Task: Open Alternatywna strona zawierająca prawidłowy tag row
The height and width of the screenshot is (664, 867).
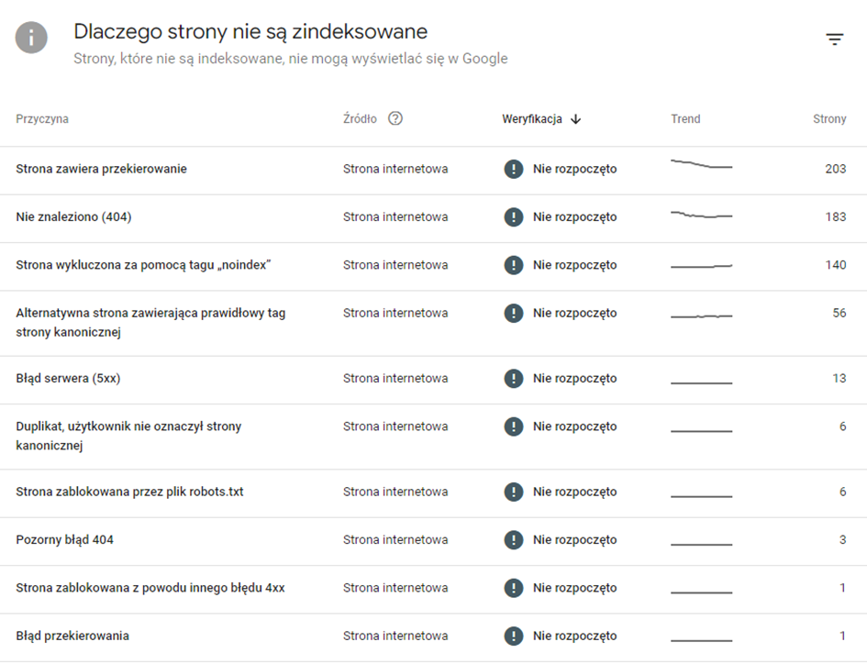Action: (433, 324)
